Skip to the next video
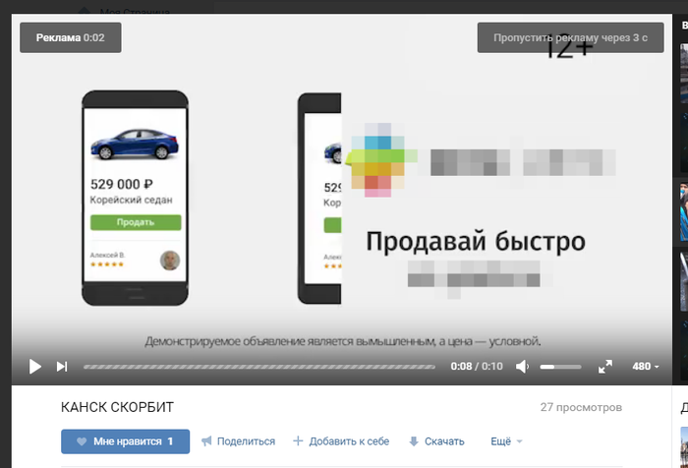Screen dimensions: 688x468 tap(62, 367)
